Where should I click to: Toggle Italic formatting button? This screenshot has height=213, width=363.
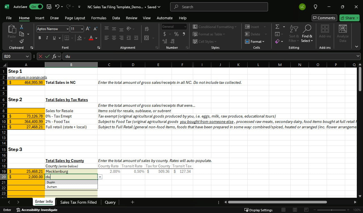click(47, 38)
